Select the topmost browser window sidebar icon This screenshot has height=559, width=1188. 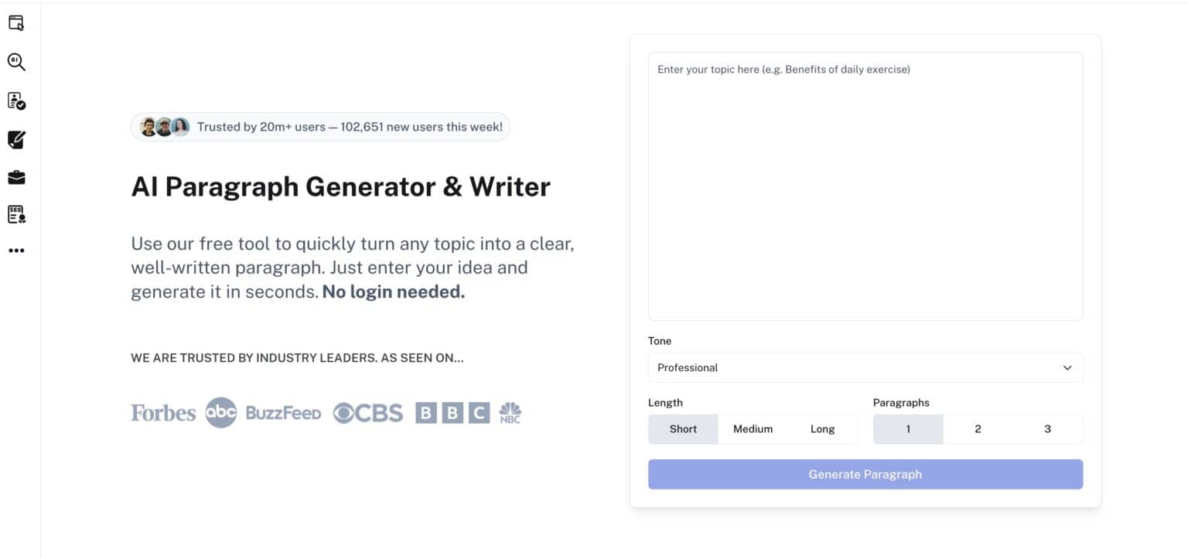(x=16, y=22)
